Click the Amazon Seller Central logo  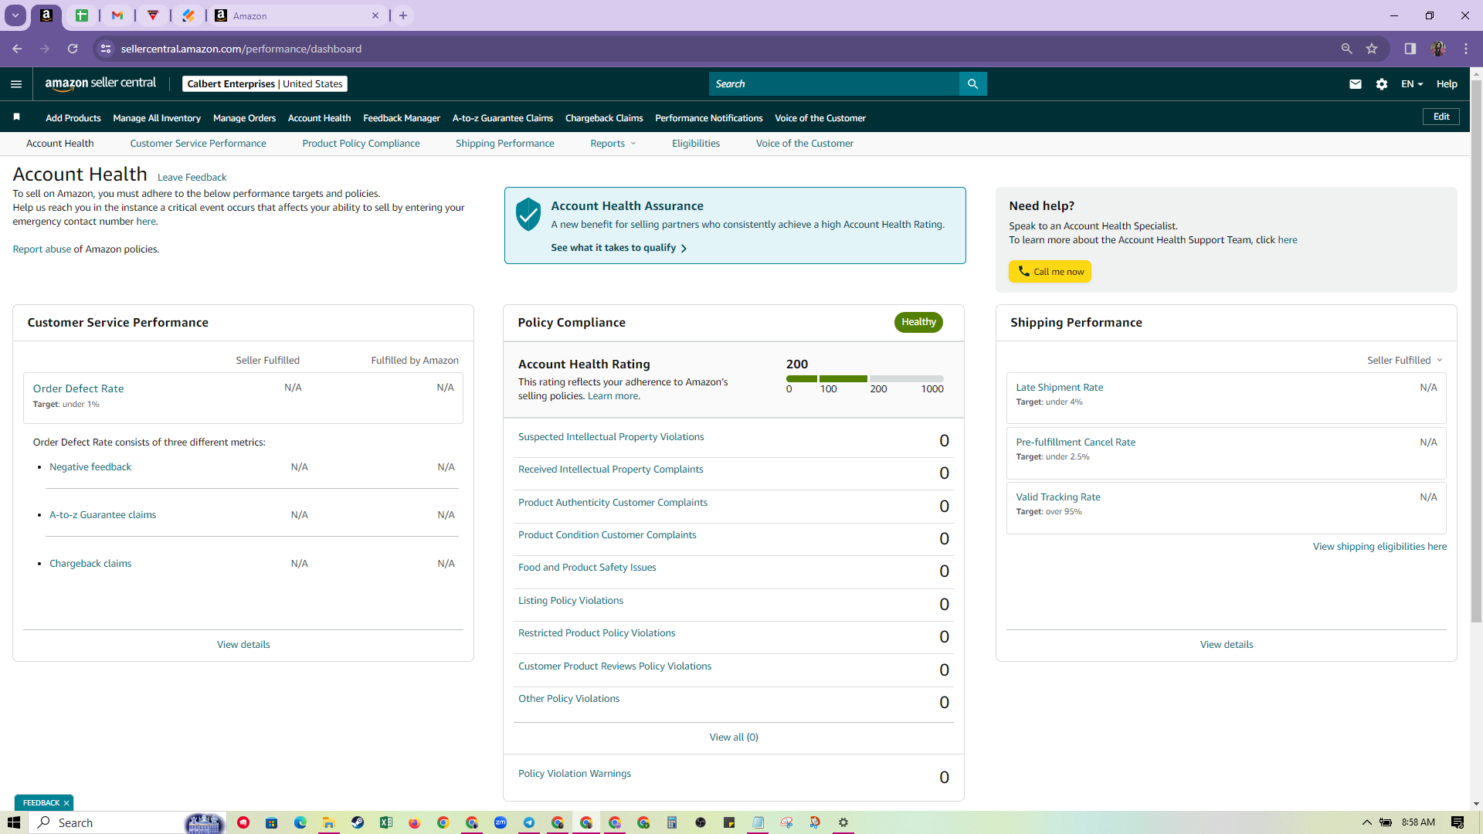[x=100, y=83]
